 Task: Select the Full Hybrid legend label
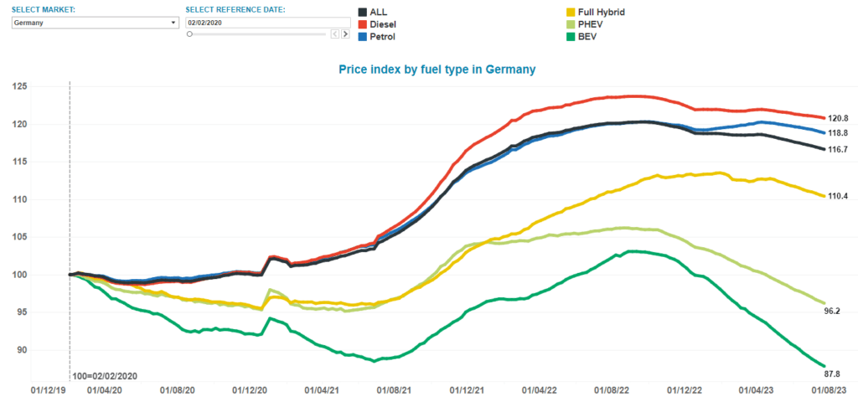coord(602,13)
